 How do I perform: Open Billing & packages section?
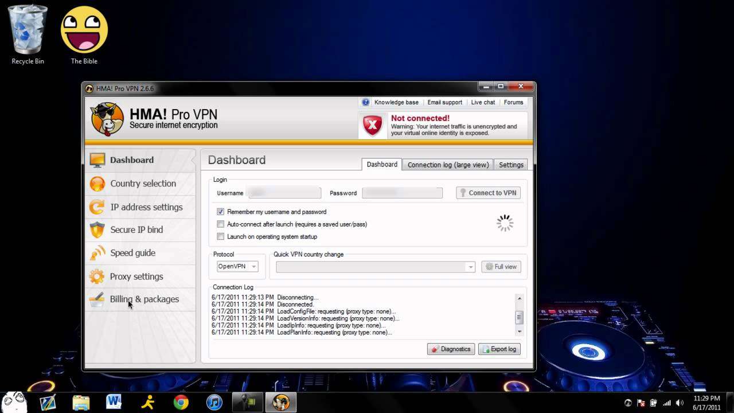[140, 299]
